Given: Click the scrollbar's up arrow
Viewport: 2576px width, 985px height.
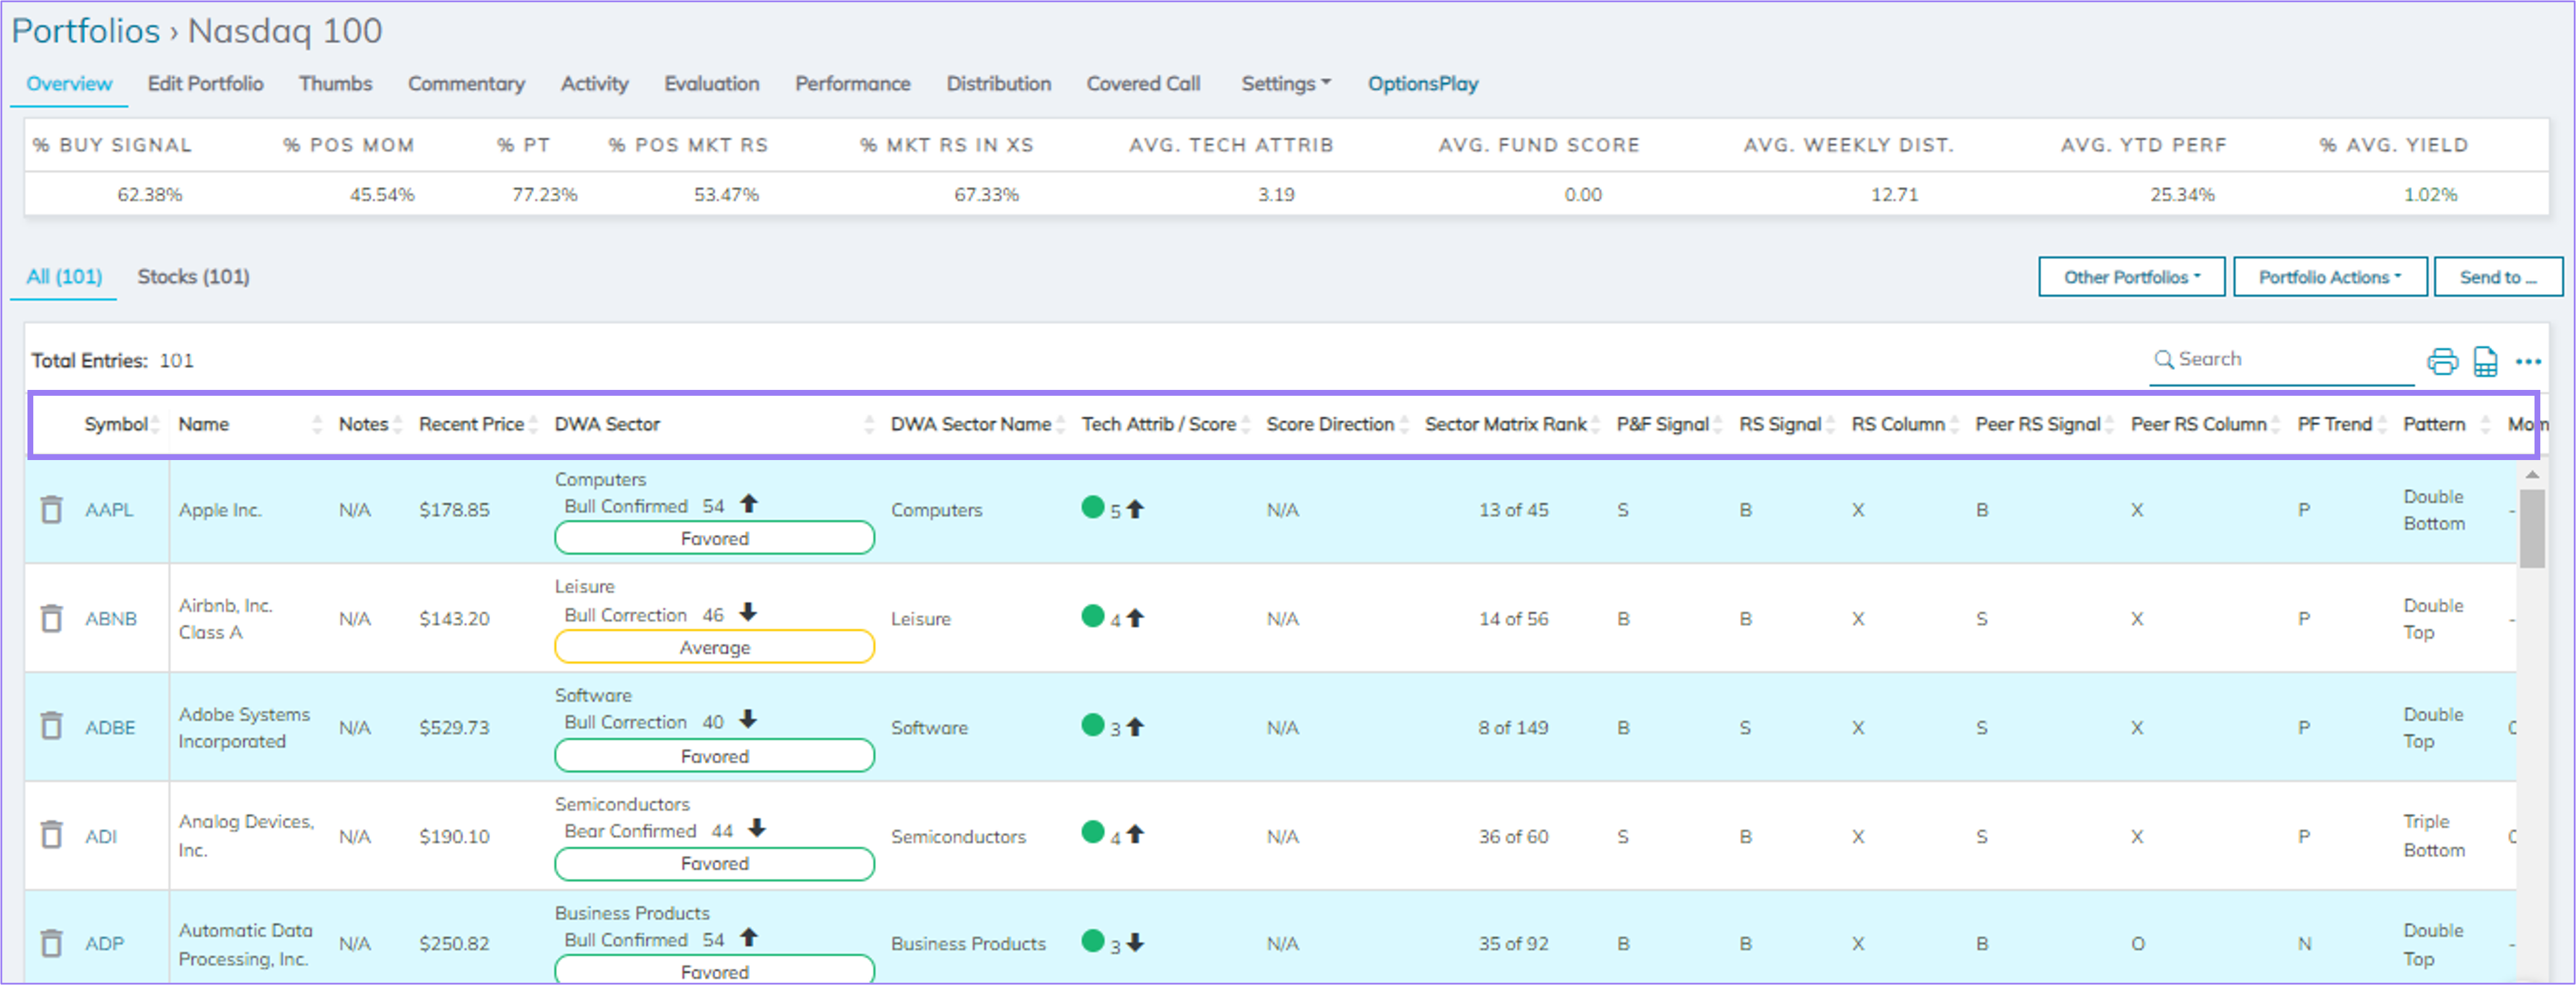Looking at the screenshot, I should (x=2532, y=475).
